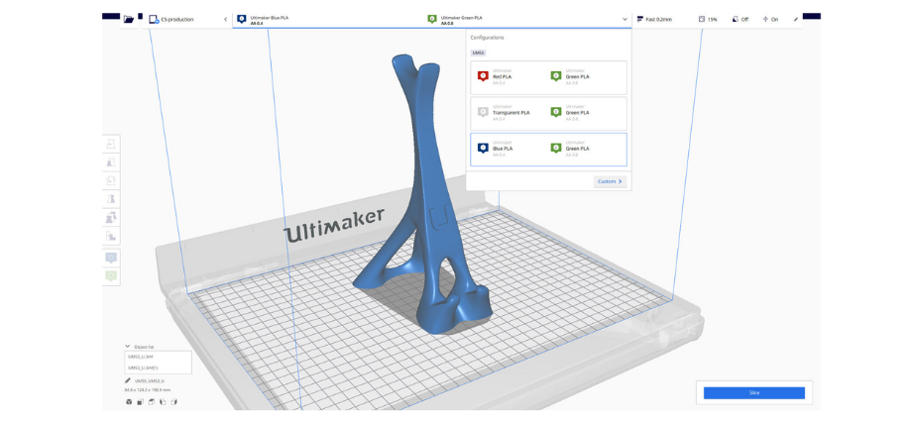
Task: Click the UMS5 printer type tag
Action: tap(478, 53)
